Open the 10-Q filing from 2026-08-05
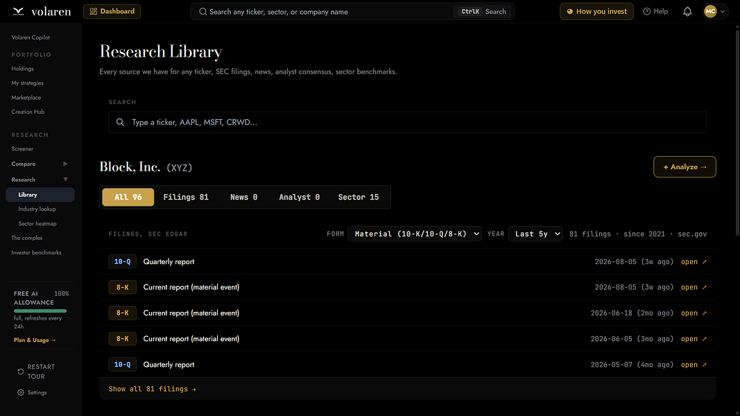 (x=694, y=262)
